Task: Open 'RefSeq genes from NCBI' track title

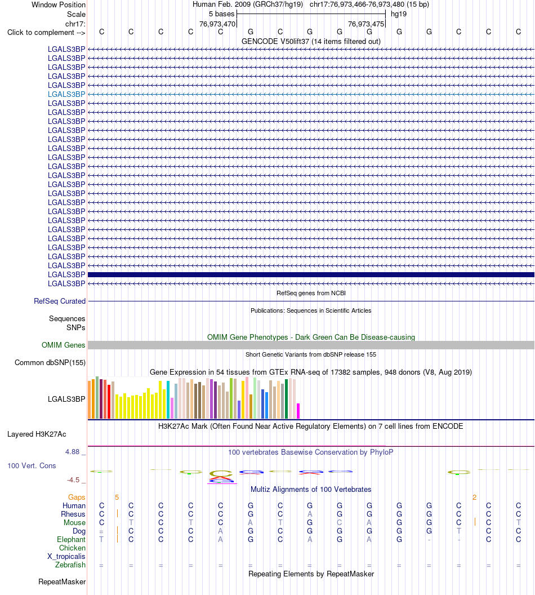Action: [311, 293]
